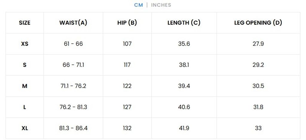Click the LENGTH (C) column header

[184, 23]
